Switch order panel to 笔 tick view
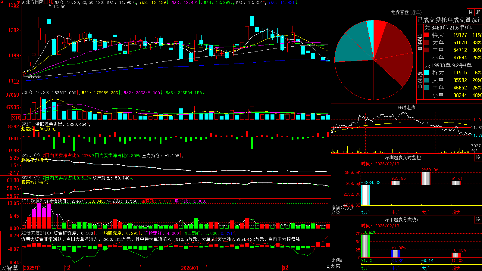 coord(478,12)
